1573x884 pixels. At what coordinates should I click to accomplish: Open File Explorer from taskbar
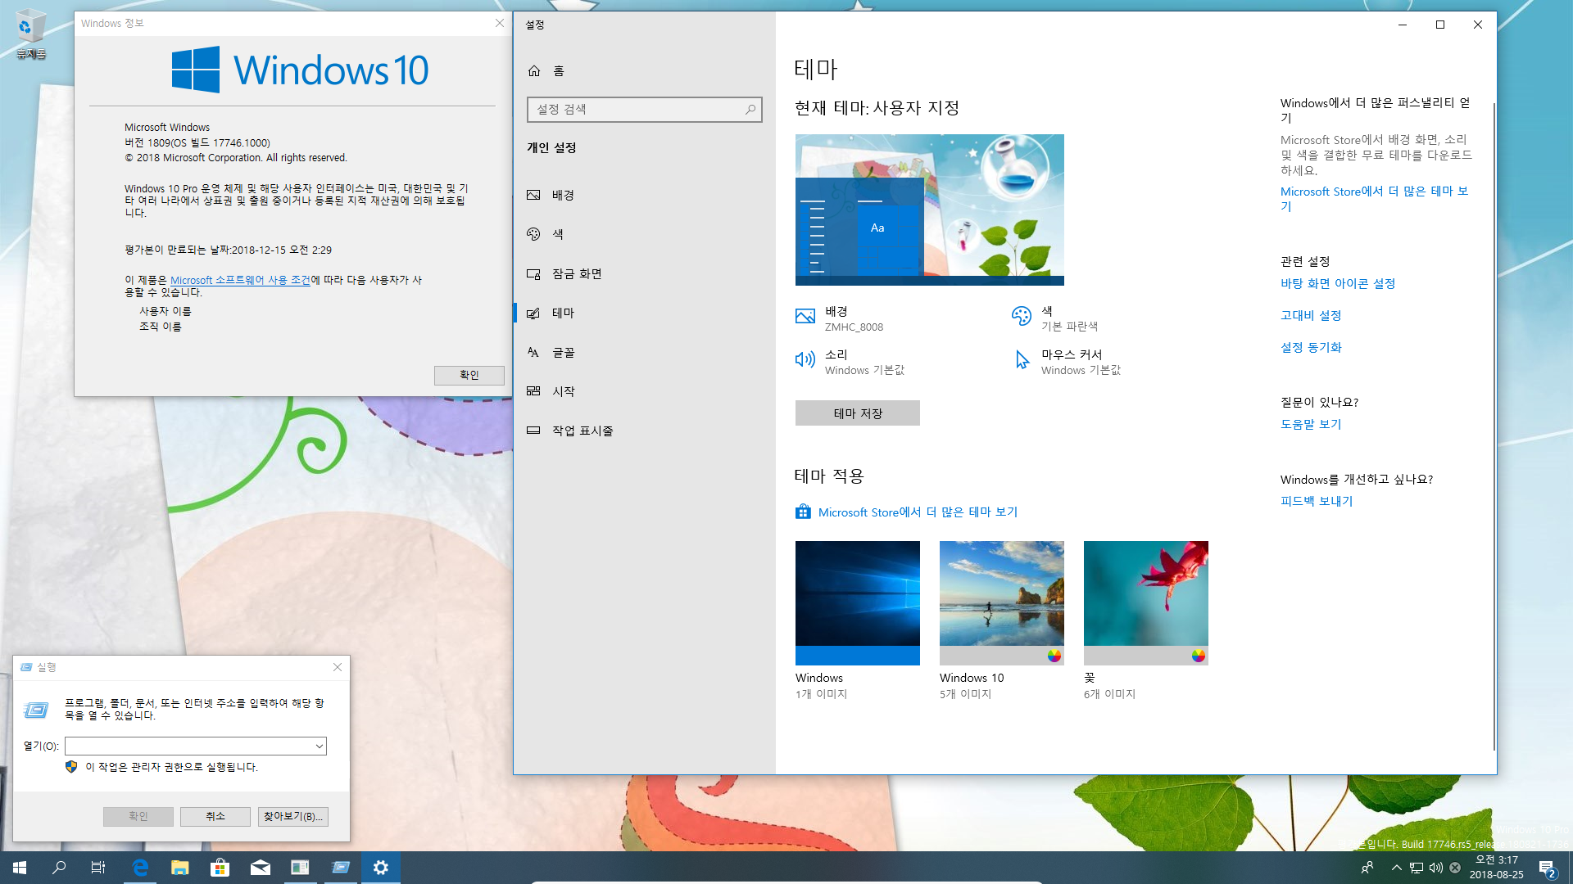pos(180,868)
